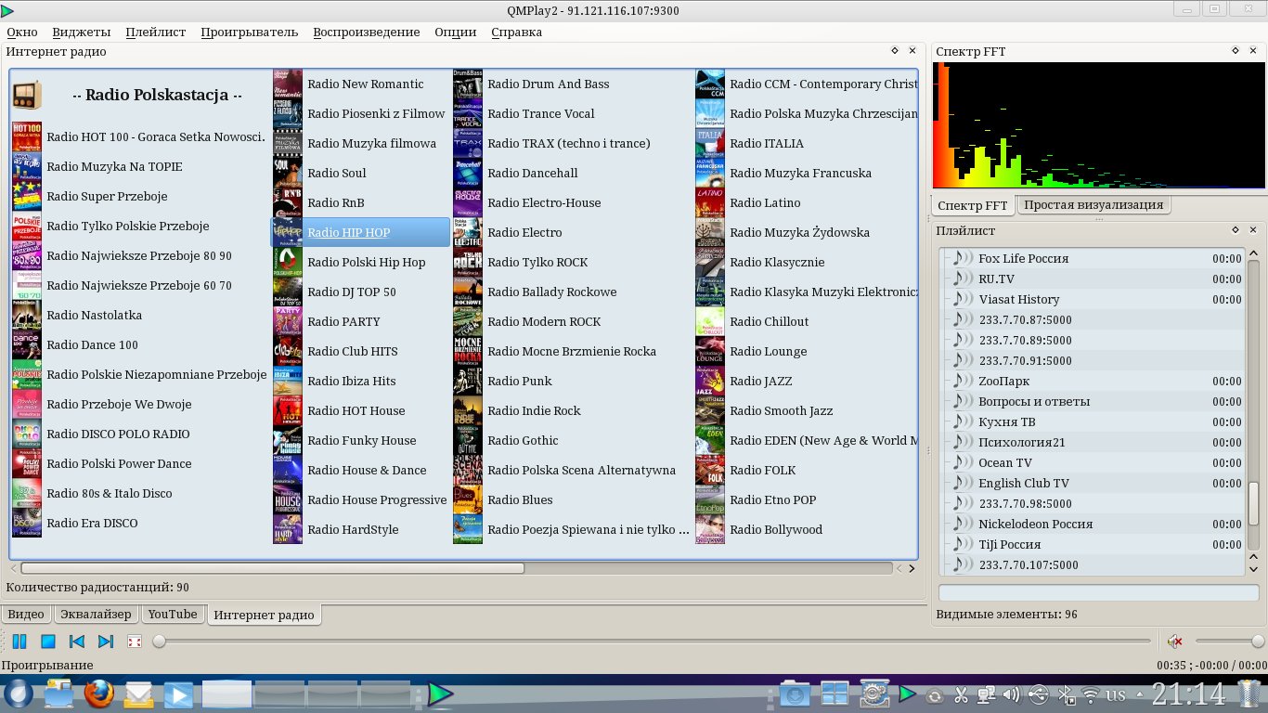Pause playback with the pause button
This screenshot has height=713, width=1268.
tap(19, 642)
